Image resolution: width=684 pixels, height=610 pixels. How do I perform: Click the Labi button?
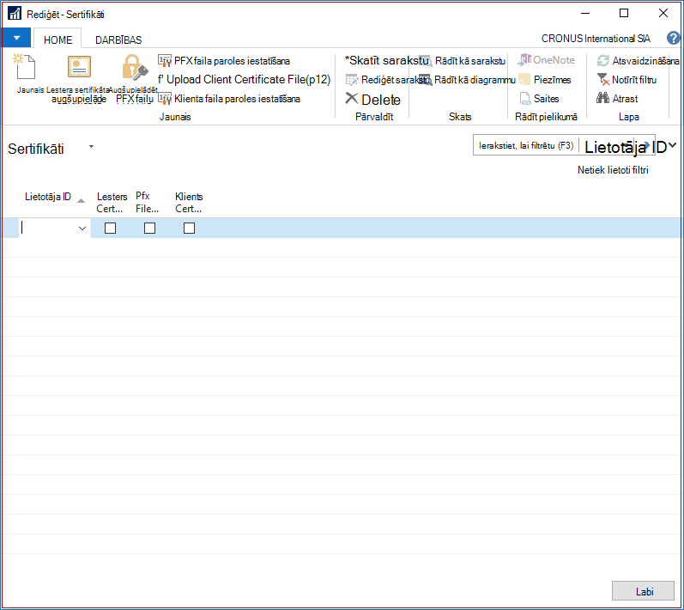[x=643, y=591]
